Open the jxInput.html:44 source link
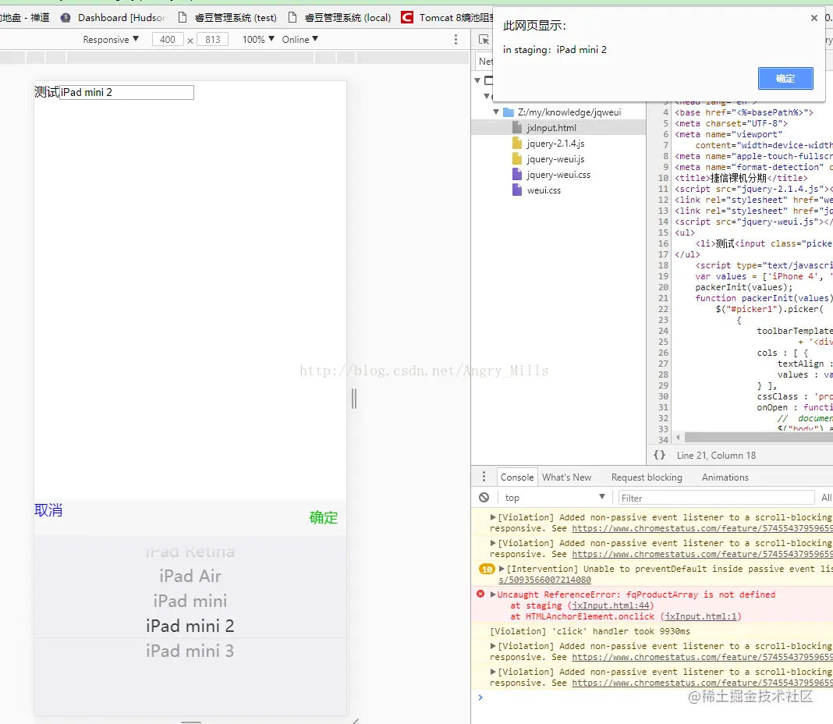The width and height of the screenshot is (833, 724). tap(611, 605)
